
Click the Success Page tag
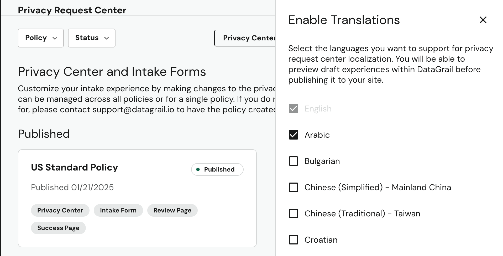[58, 228]
